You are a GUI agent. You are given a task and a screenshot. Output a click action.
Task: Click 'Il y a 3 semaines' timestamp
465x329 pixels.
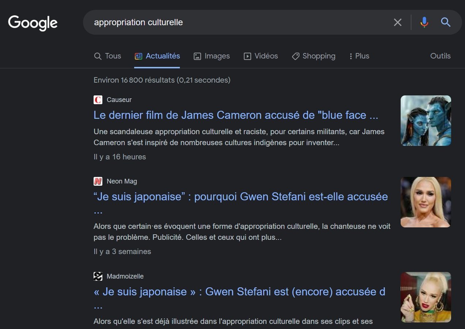pos(122,252)
